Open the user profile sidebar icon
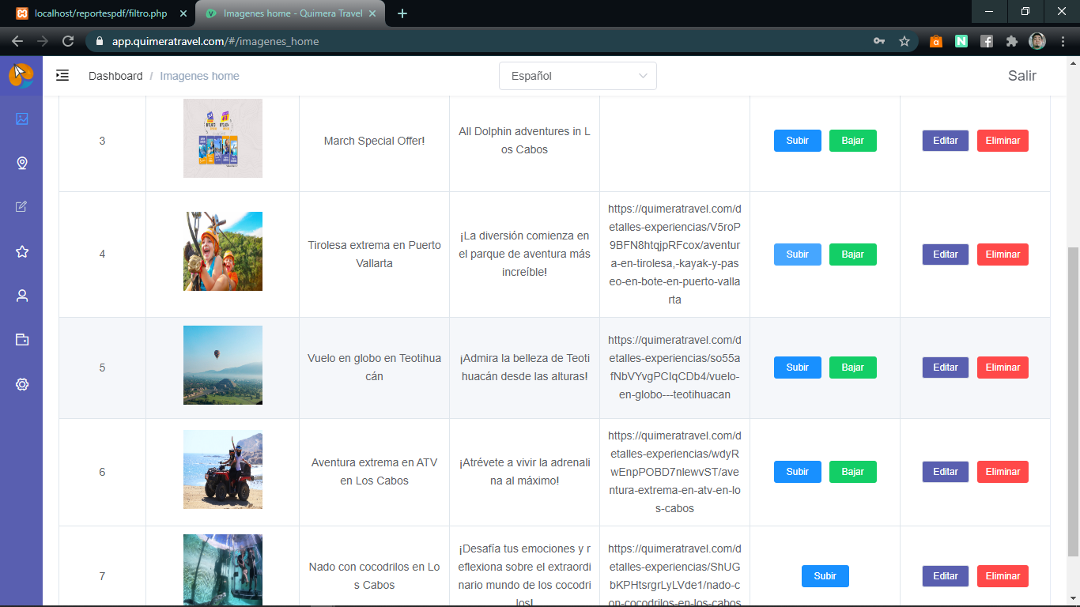Viewport: 1080px width, 607px height. [x=21, y=296]
